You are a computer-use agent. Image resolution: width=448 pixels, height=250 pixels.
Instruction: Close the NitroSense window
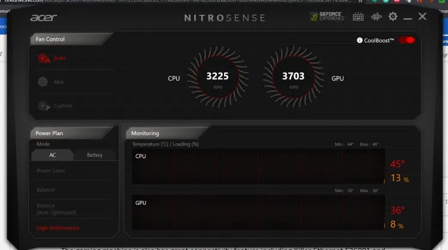pos(422,16)
